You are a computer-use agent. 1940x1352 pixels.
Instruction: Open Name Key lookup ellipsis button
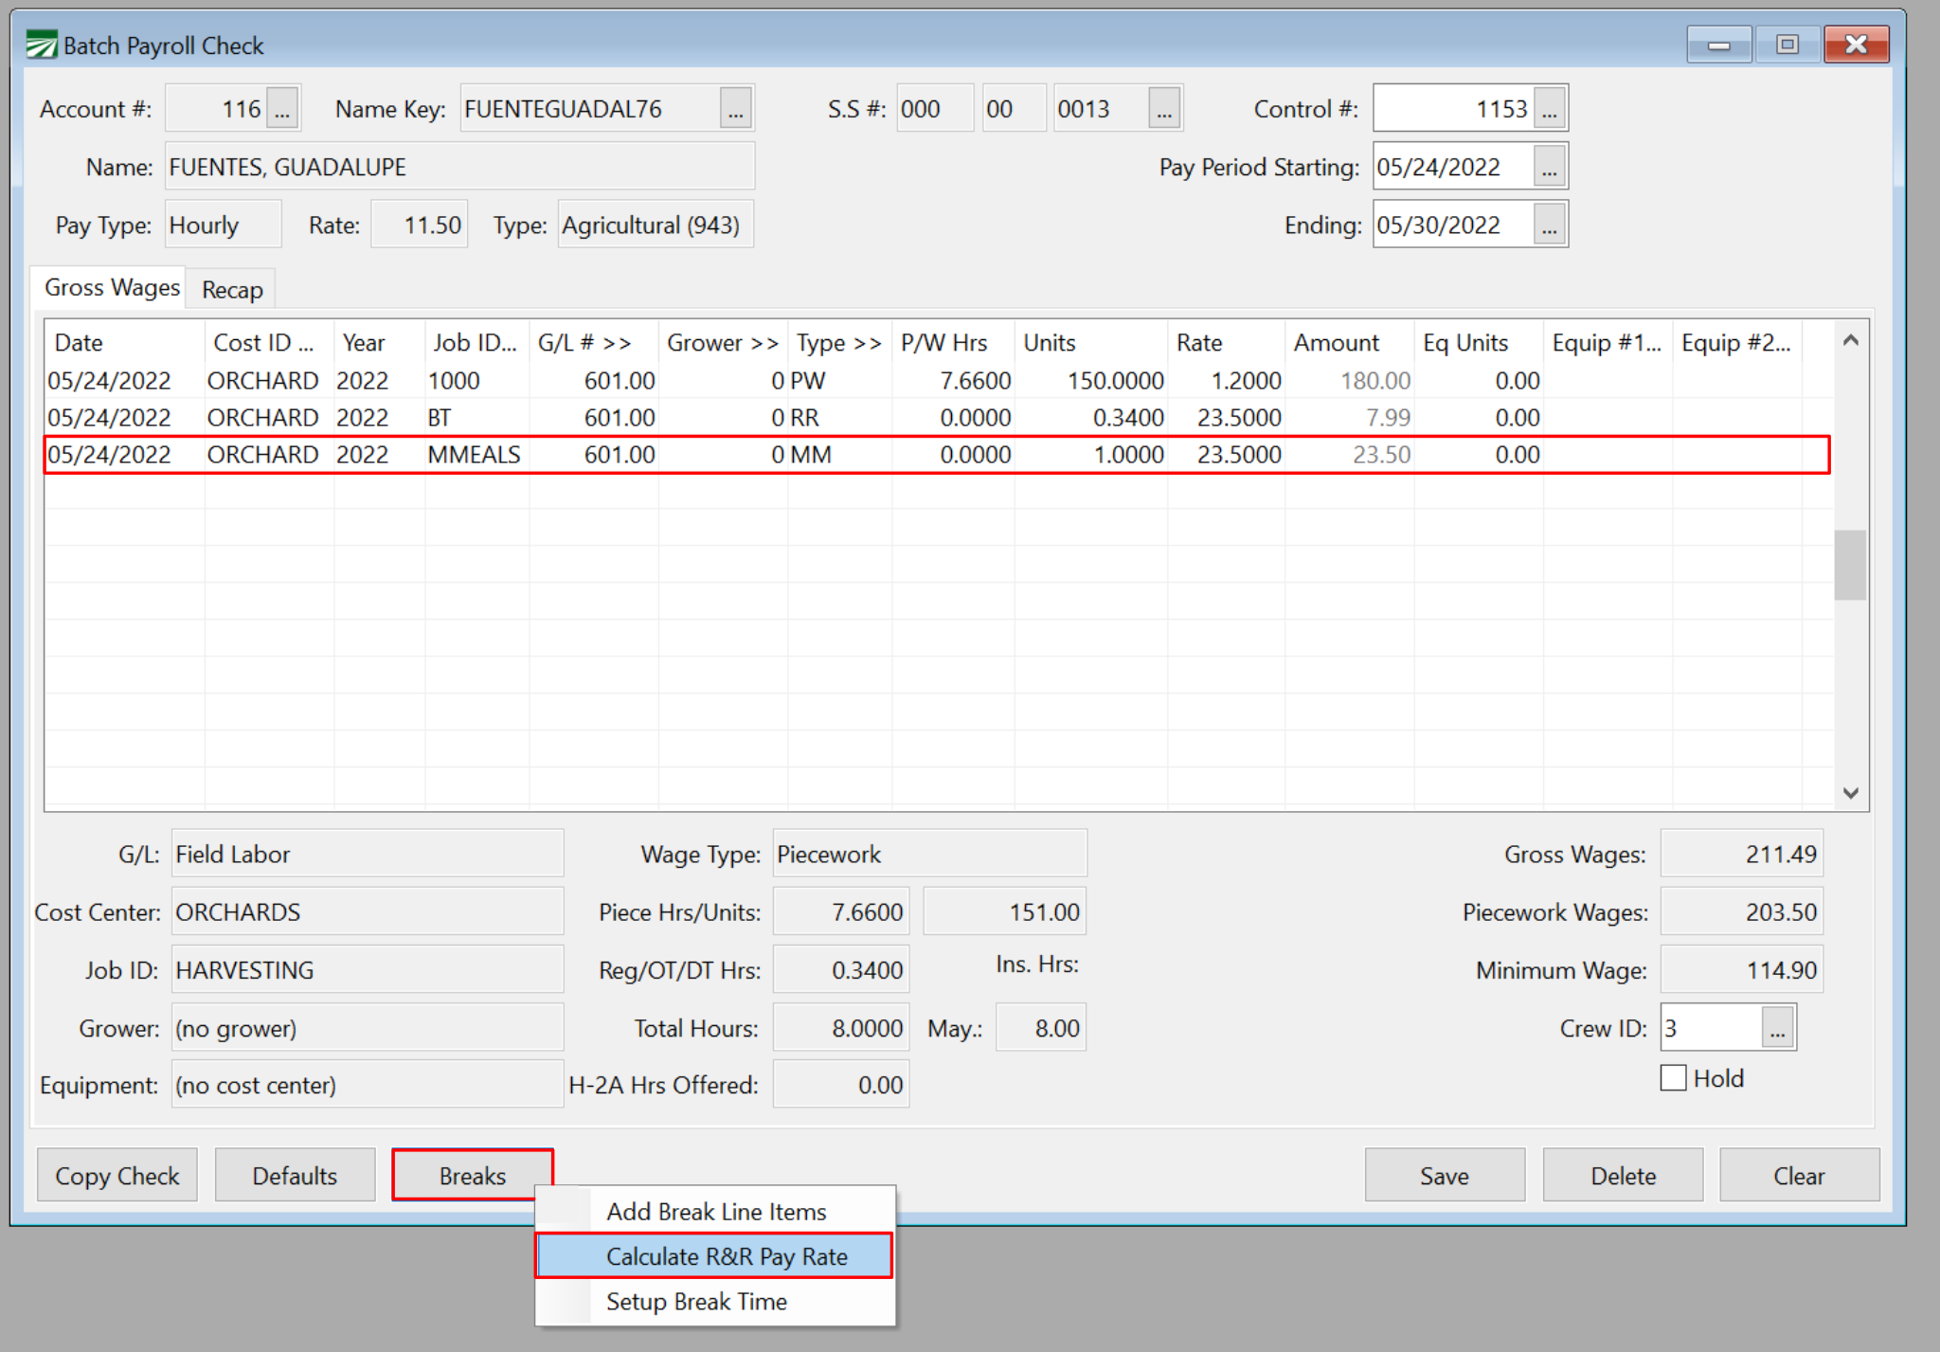[736, 110]
